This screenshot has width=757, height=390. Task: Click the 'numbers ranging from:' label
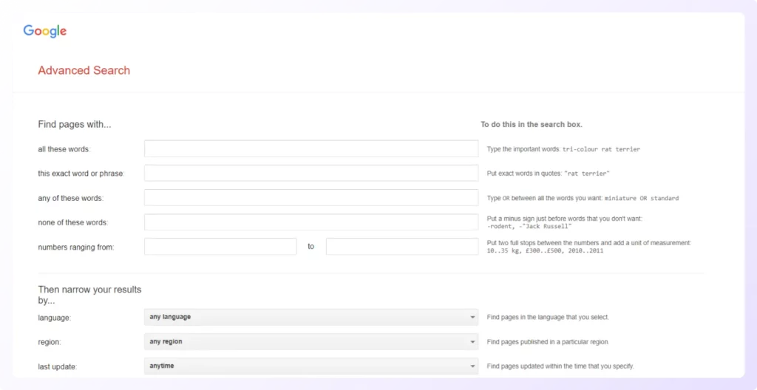76,247
